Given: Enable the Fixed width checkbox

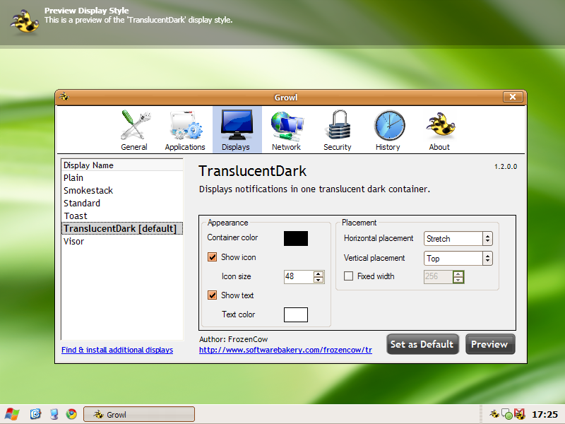Looking at the screenshot, I should coord(348,276).
